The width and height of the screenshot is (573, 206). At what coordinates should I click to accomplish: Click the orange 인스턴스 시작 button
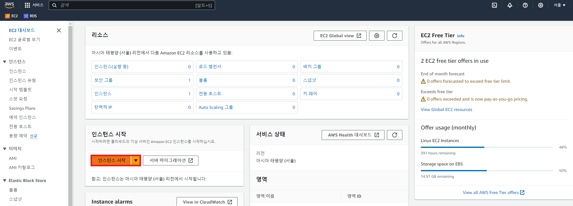tap(112, 160)
